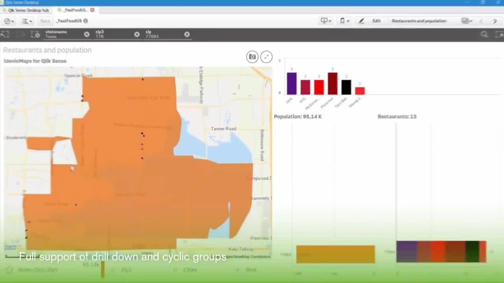
Task: Open the bookmarks dropdown
Action: pos(344,21)
